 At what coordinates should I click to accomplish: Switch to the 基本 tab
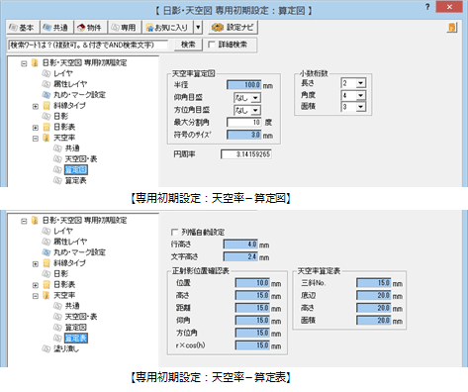click(x=23, y=28)
